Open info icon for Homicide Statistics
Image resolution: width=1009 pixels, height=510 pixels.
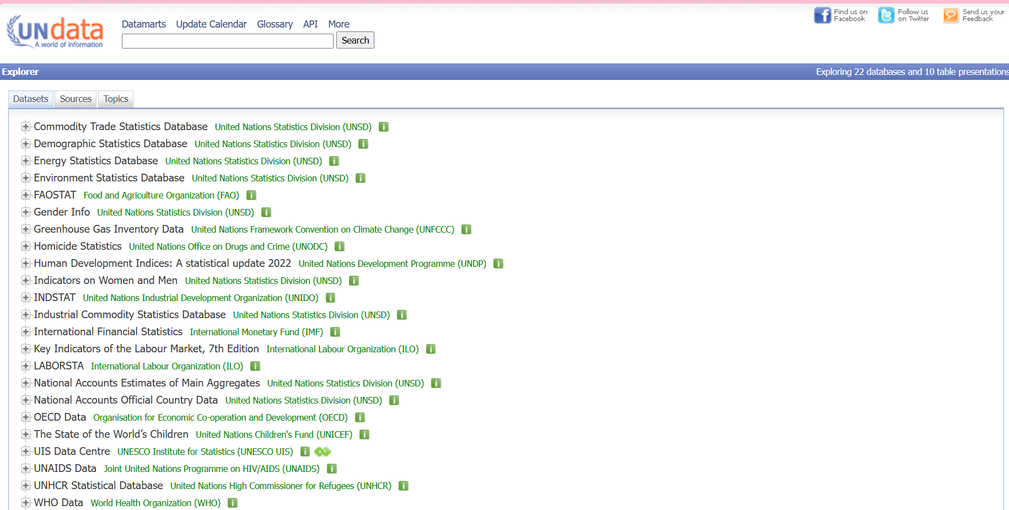[x=340, y=246]
